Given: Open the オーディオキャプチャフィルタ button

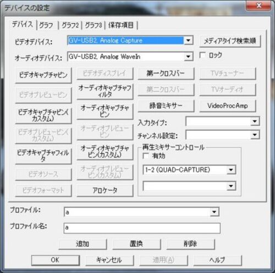Looking at the screenshot, I should click(105, 91).
